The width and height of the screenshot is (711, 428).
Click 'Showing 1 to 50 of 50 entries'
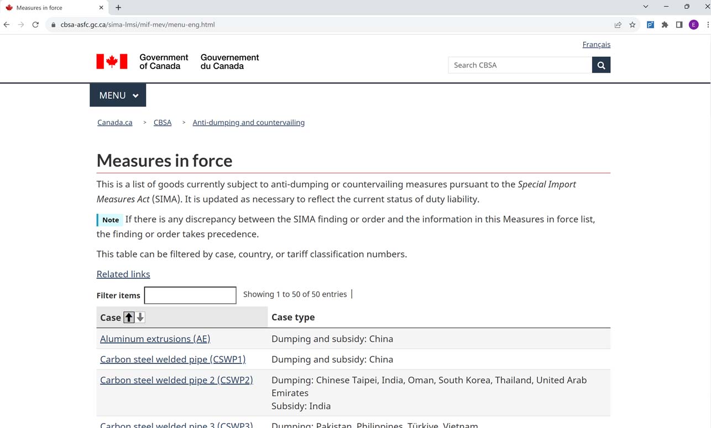coord(295,294)
